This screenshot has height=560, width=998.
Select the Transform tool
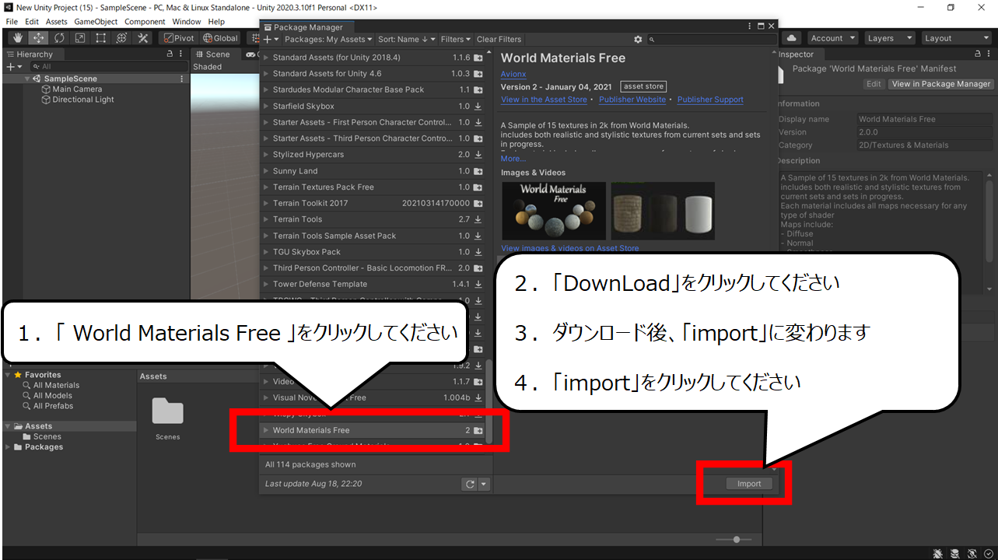pyautogui.click(x=122, y=38)
